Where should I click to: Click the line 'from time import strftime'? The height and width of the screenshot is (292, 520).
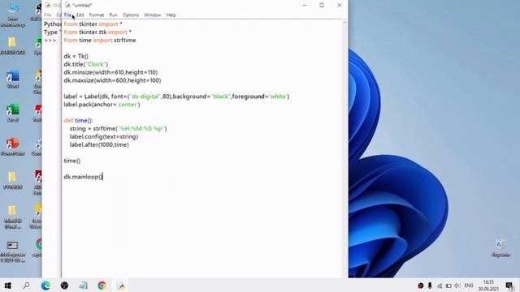point(100,40)
